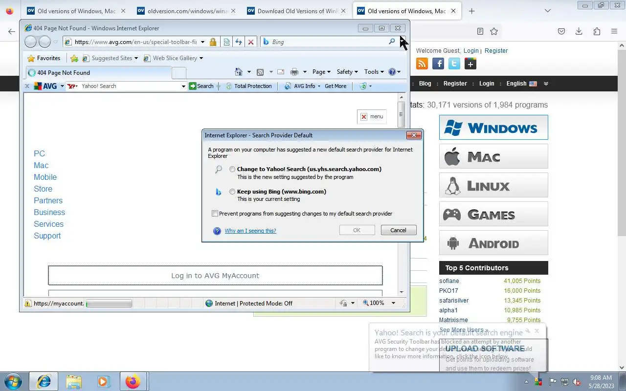Click the Compatibility View icon in Internet Explorer

click(226, 42)
